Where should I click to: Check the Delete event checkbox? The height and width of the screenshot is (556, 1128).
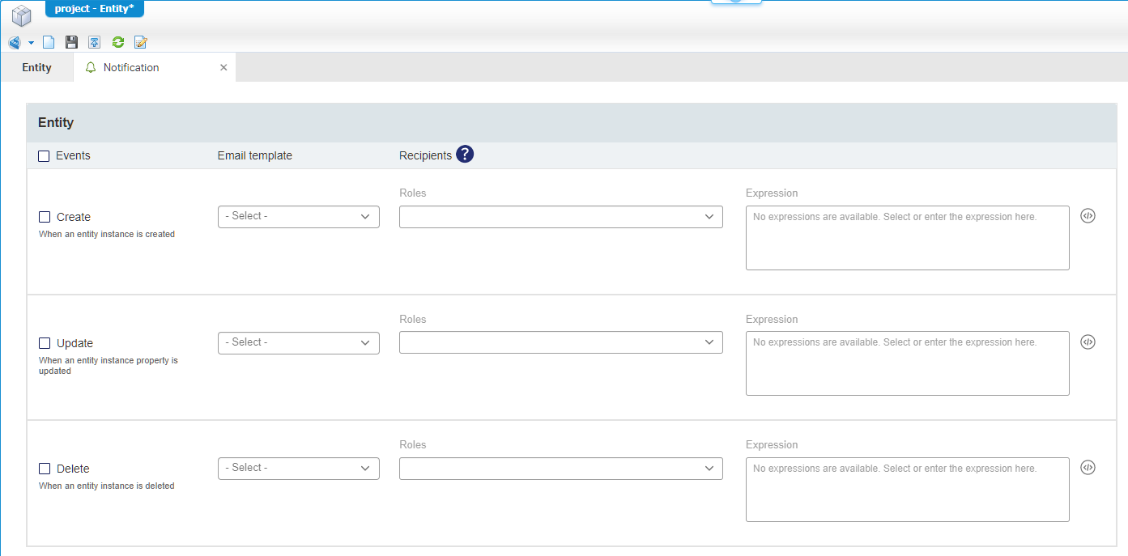coord(45,469)
